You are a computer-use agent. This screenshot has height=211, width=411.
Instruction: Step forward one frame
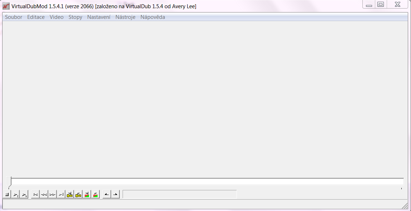(53, 195)
